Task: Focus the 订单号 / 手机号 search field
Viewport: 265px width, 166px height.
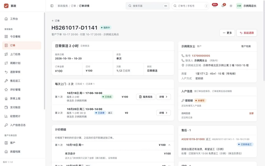Action: pyautogui.click(x=190, y=6)
